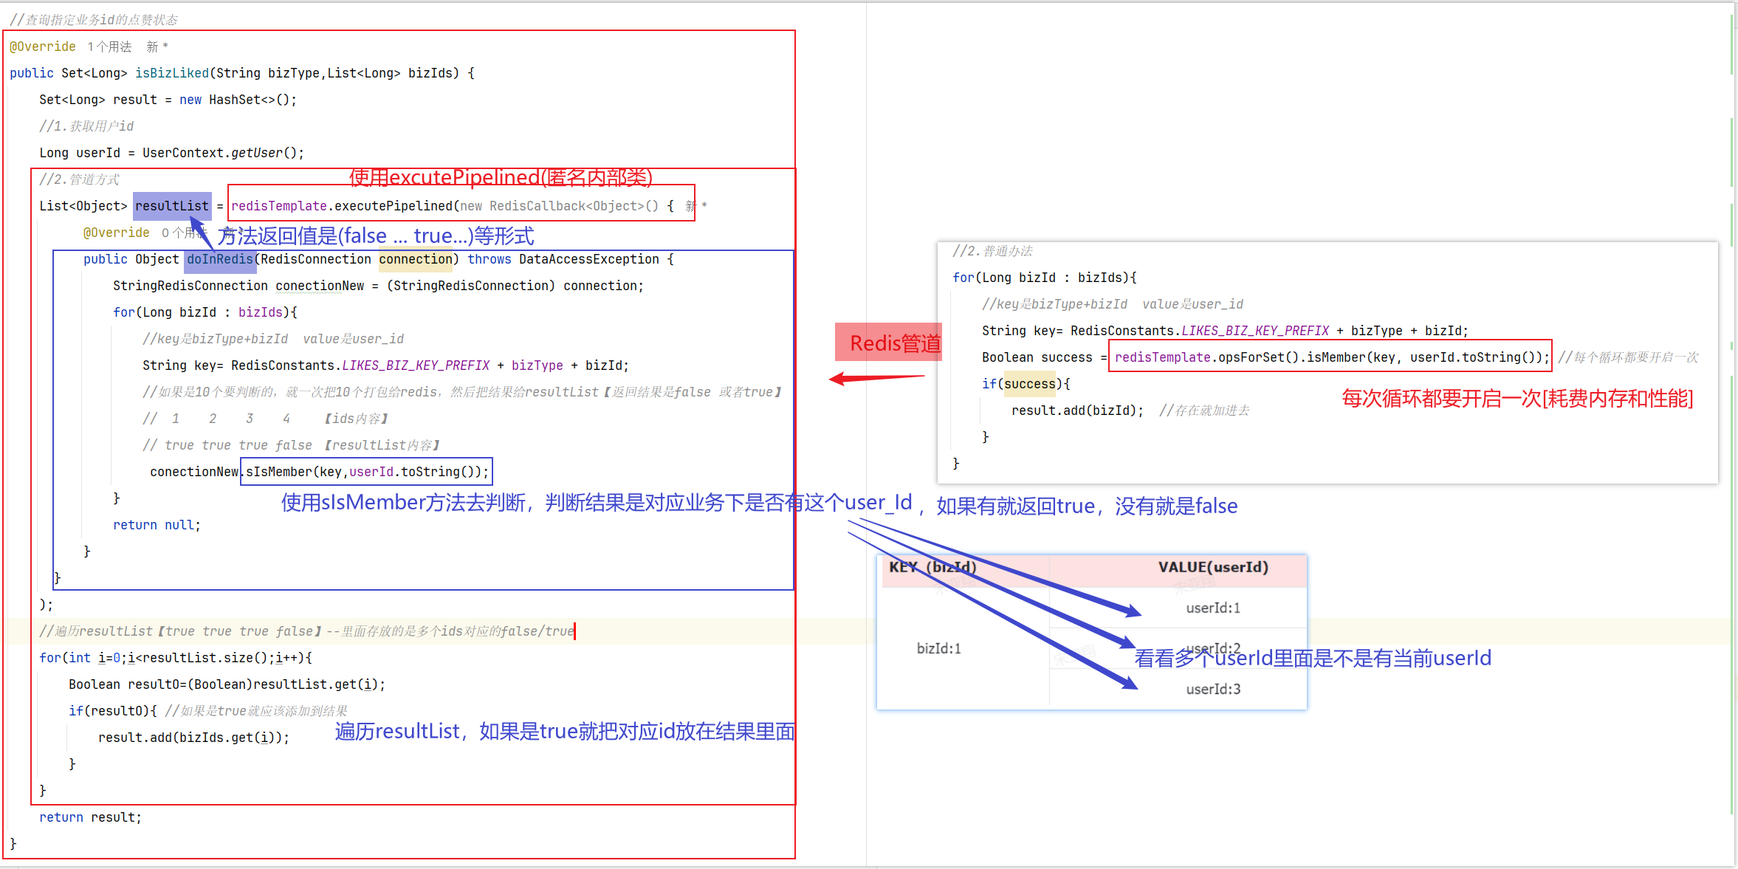Click the "return result;" statement
This screenshot has height=869, width=1738.
[90, 817]
